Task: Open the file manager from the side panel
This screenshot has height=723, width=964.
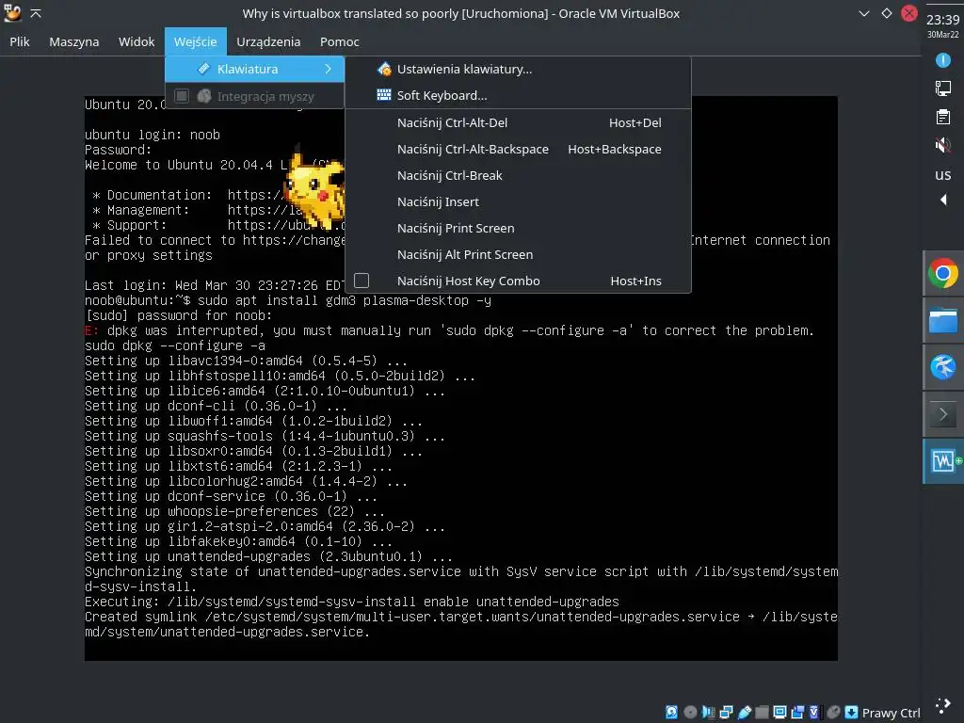Action: [x=943, y=320]
